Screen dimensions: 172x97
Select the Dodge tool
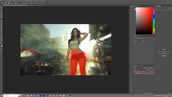coord(1,30)
